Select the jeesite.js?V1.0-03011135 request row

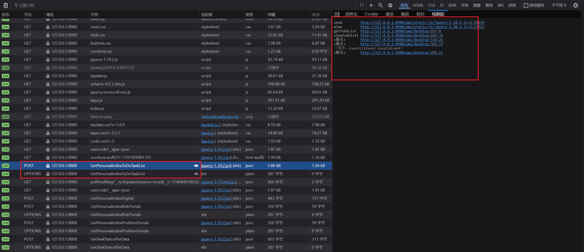[166, 68]
